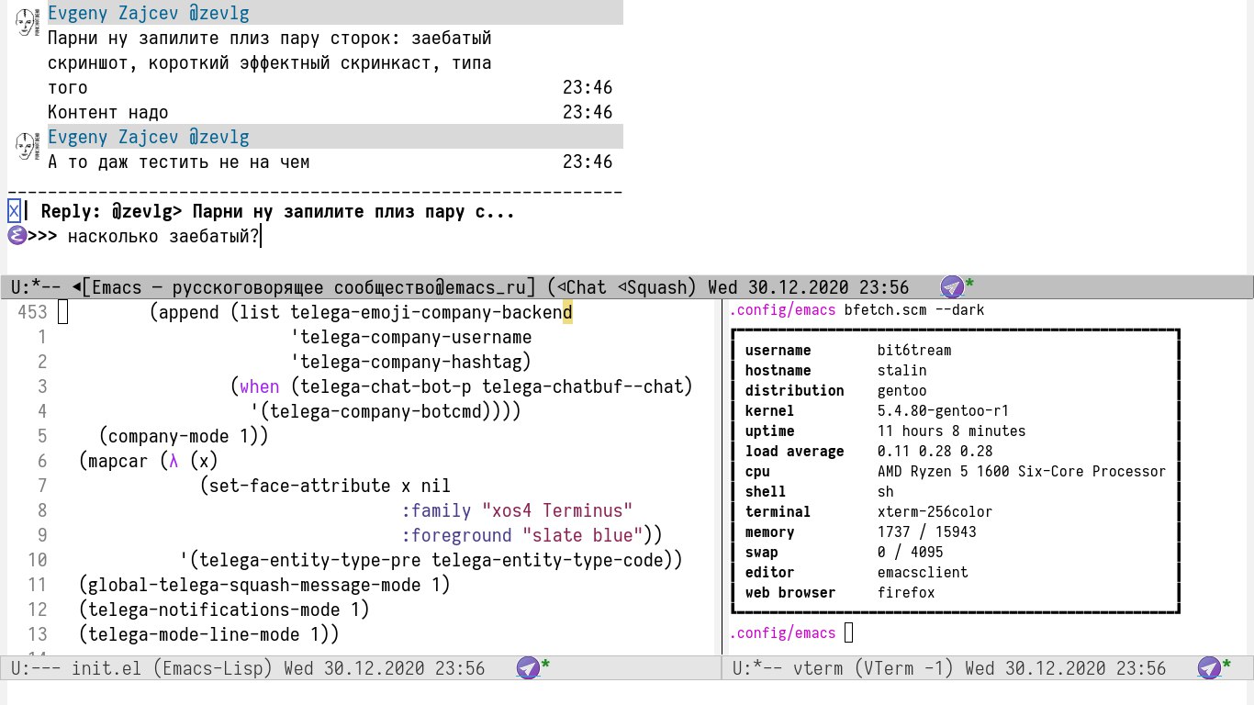Click the (Emacs-Lisp) major mode indicator

[x=212, y=668]
